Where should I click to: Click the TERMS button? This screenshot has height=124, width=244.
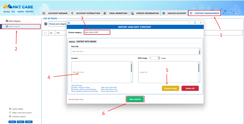(x=29, y=122)
